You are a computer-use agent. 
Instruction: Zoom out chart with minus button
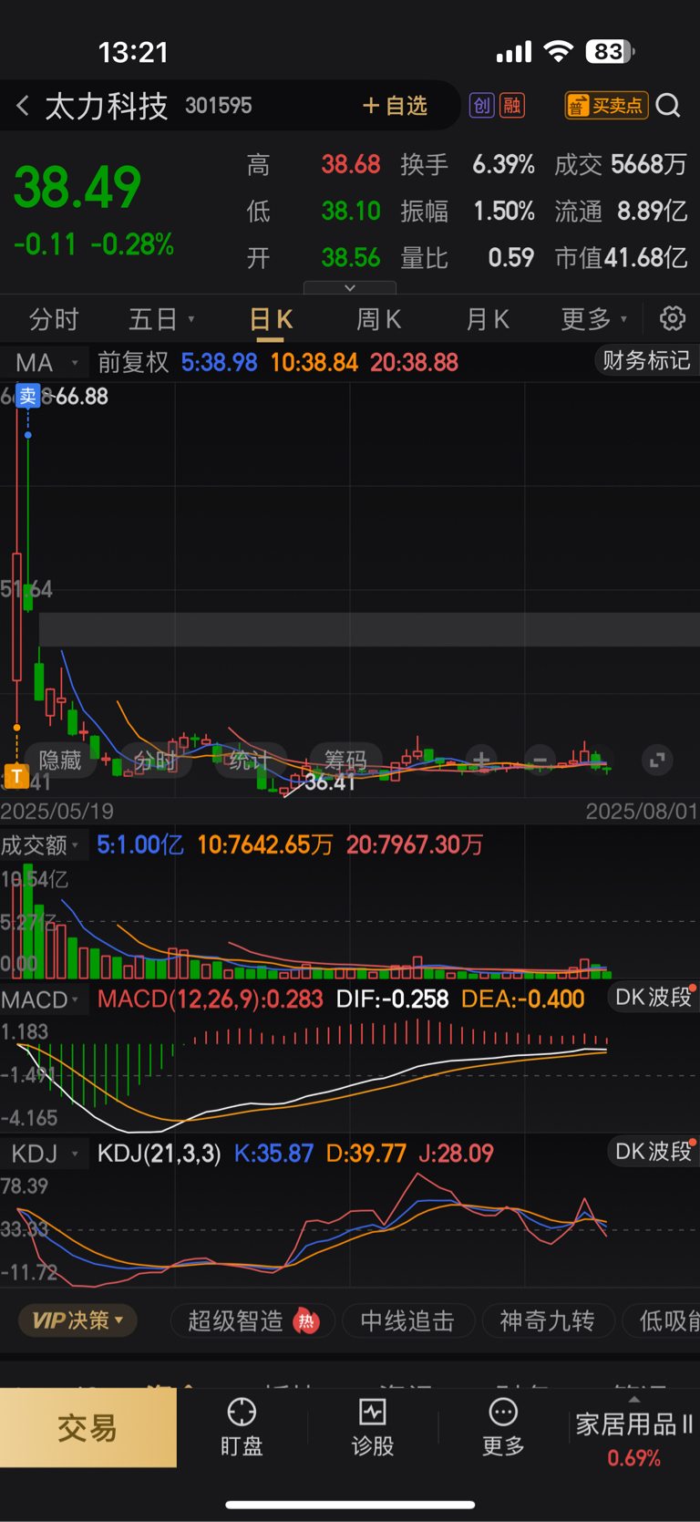tap(540, 760)
